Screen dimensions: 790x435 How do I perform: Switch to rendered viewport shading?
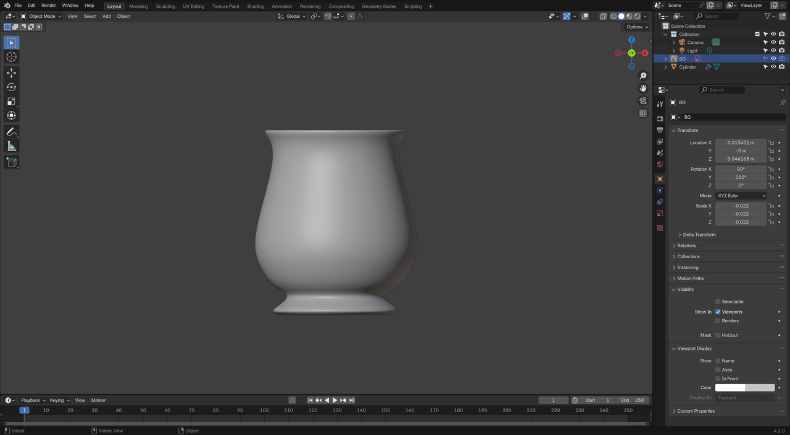point(638,17)
